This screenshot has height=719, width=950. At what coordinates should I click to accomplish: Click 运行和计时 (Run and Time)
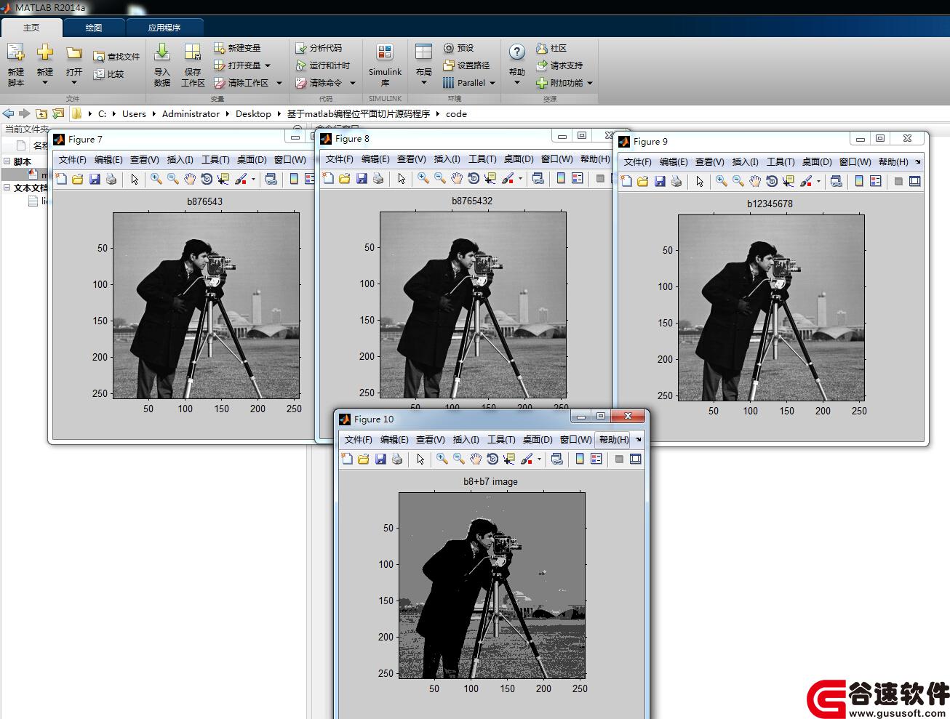(x=323, y=65)
